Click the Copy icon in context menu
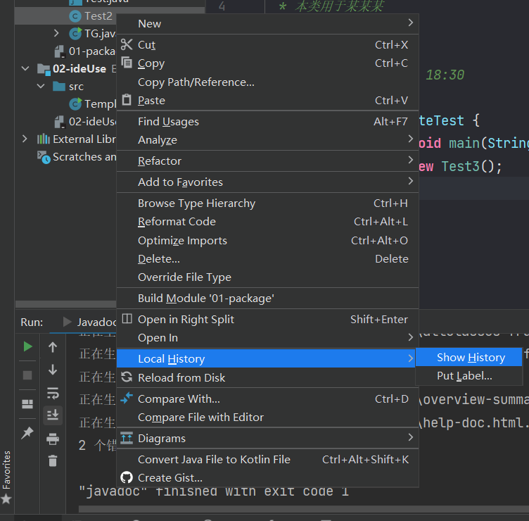 127,63
